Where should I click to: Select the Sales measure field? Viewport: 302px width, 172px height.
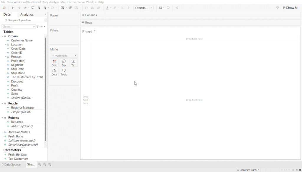tap(15, 94)
